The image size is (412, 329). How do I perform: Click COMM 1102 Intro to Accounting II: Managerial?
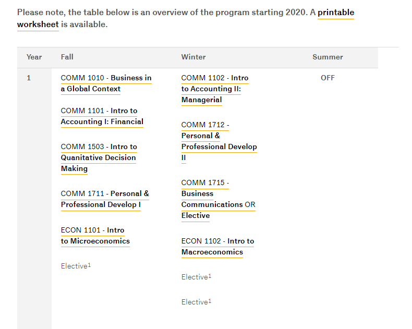point(214,89)
